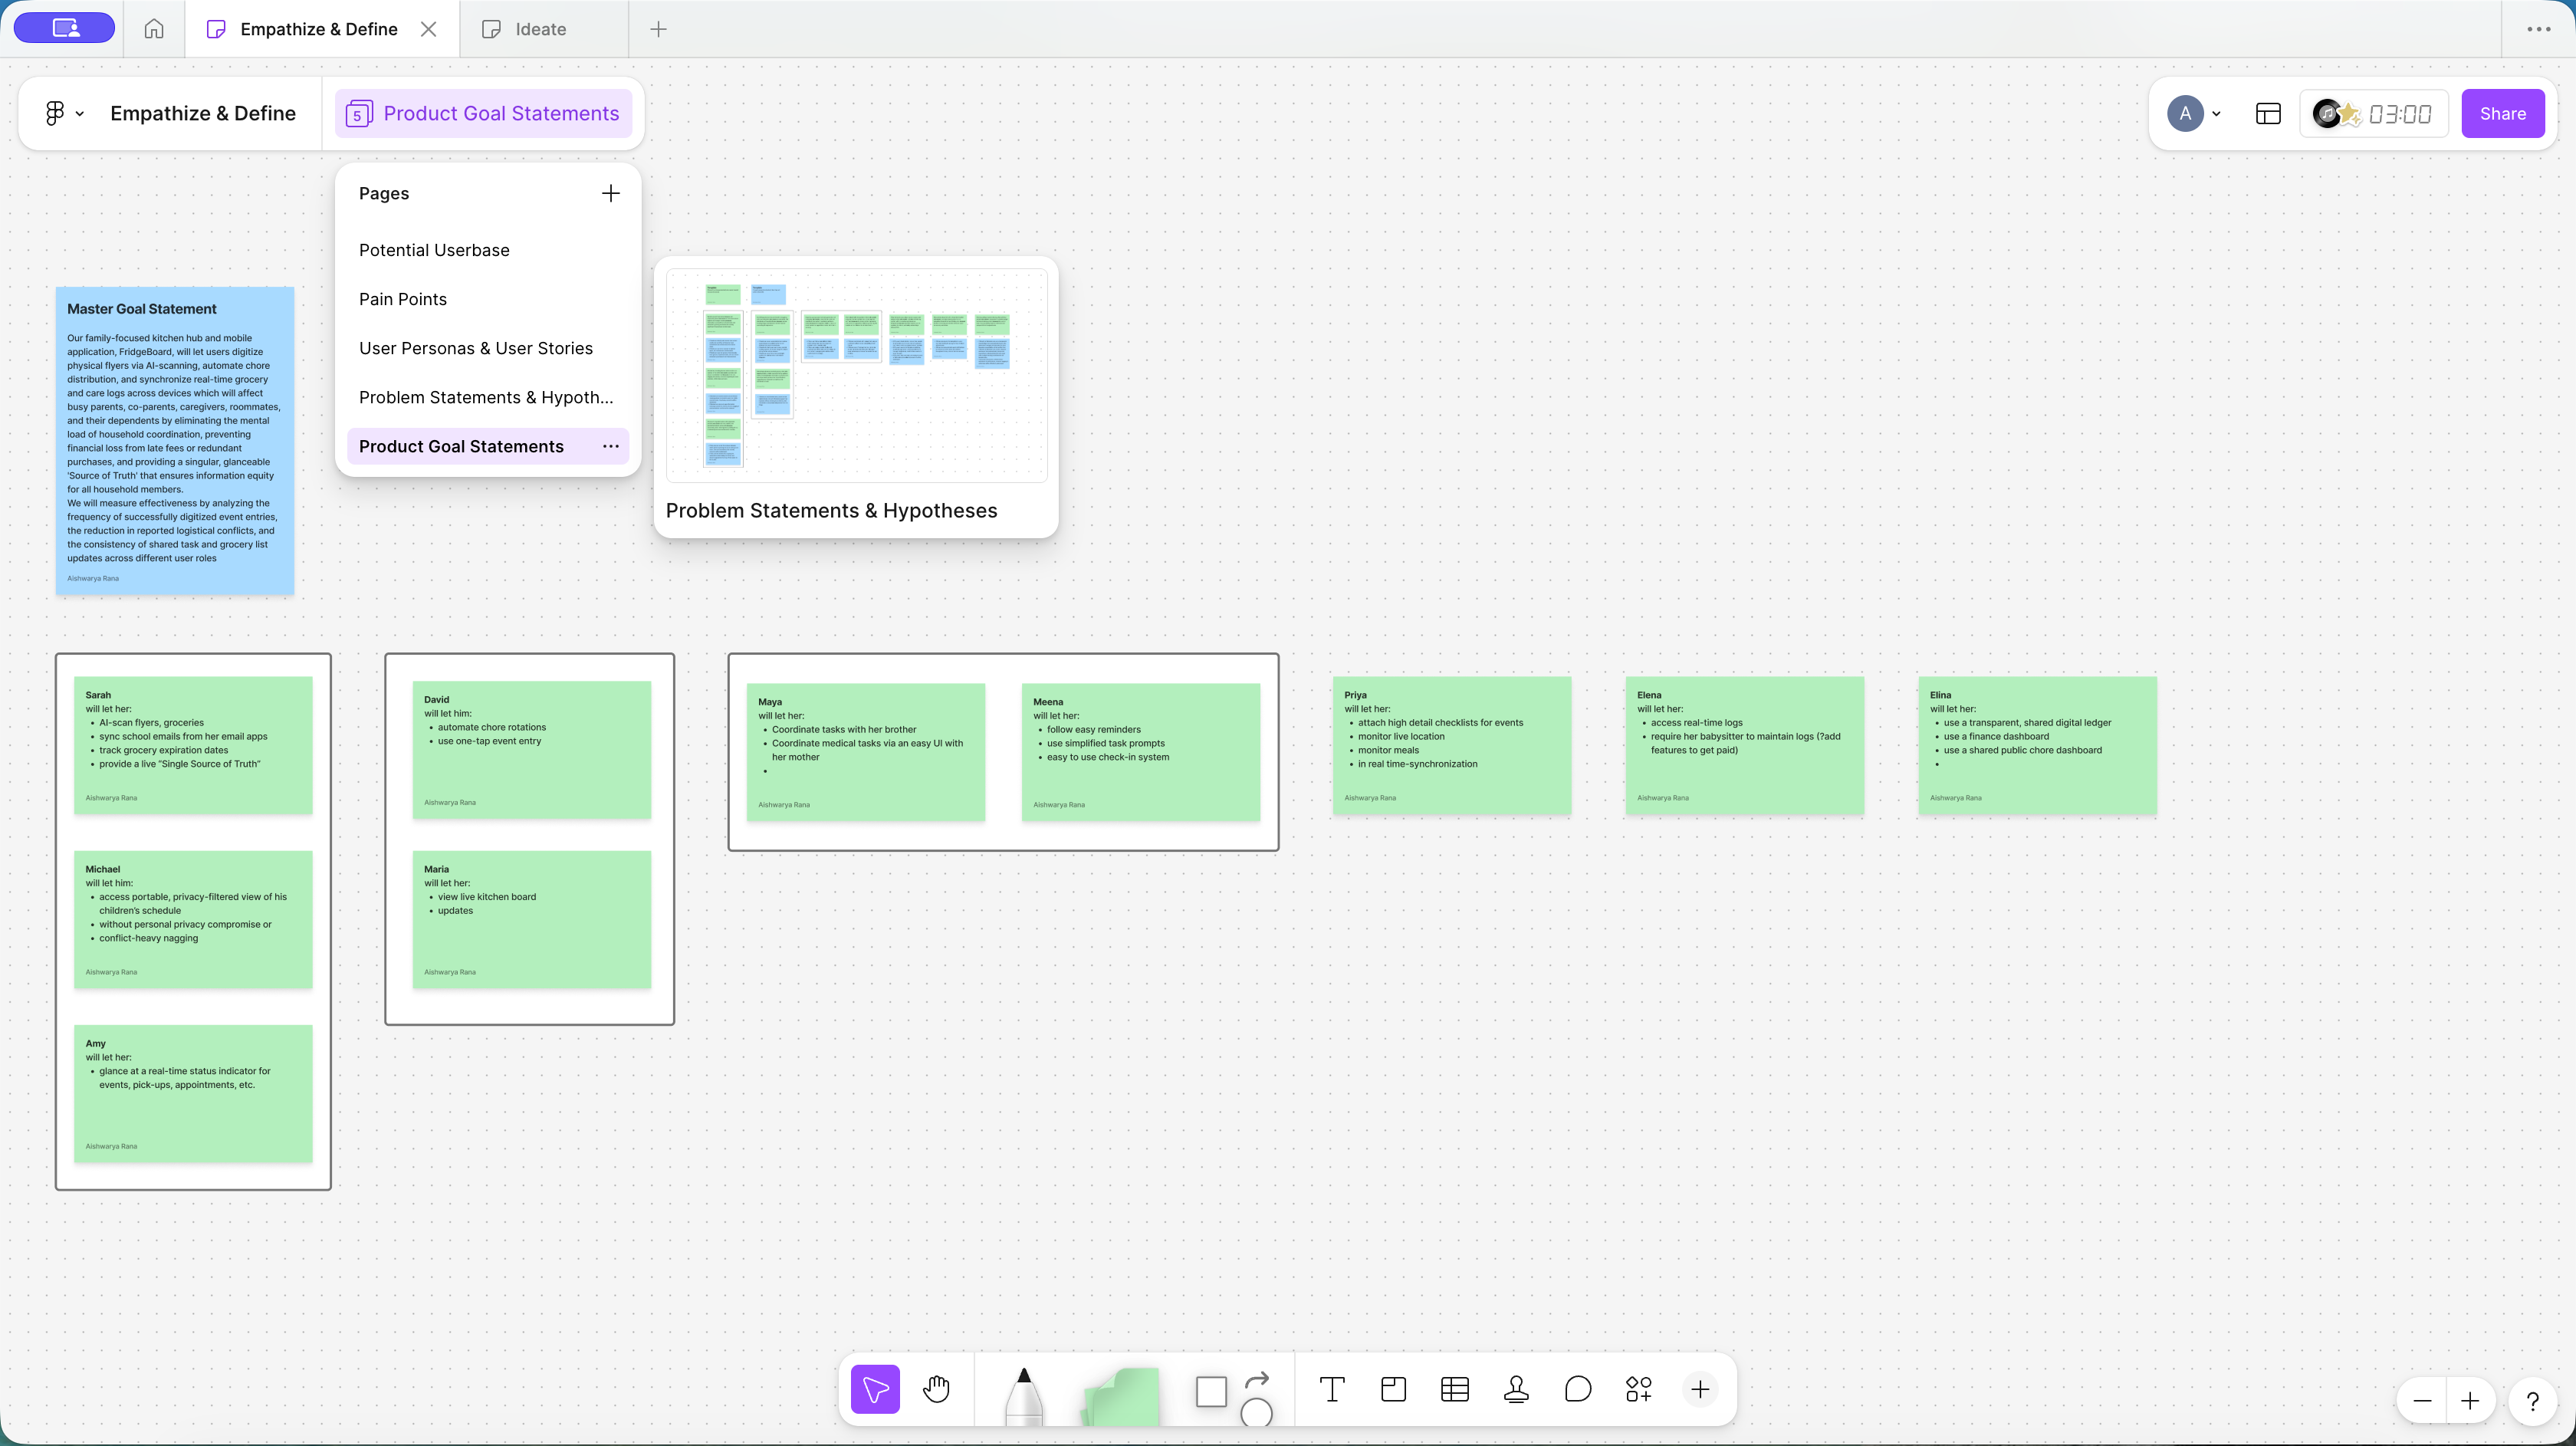Select the Comment tool

(x=1578, y=1389)
